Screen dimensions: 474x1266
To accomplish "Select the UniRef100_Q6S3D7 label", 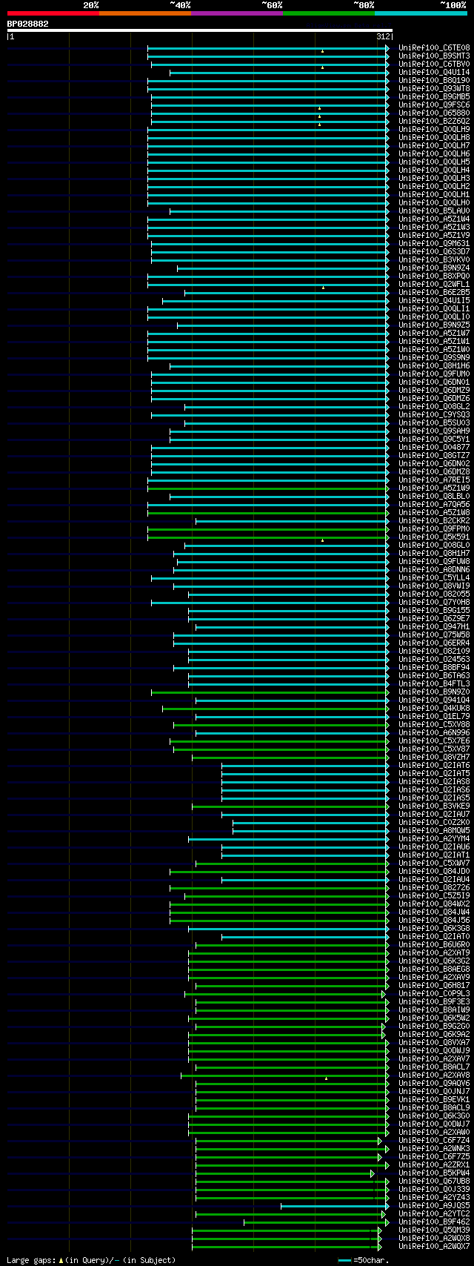I will tap(434, 251).
